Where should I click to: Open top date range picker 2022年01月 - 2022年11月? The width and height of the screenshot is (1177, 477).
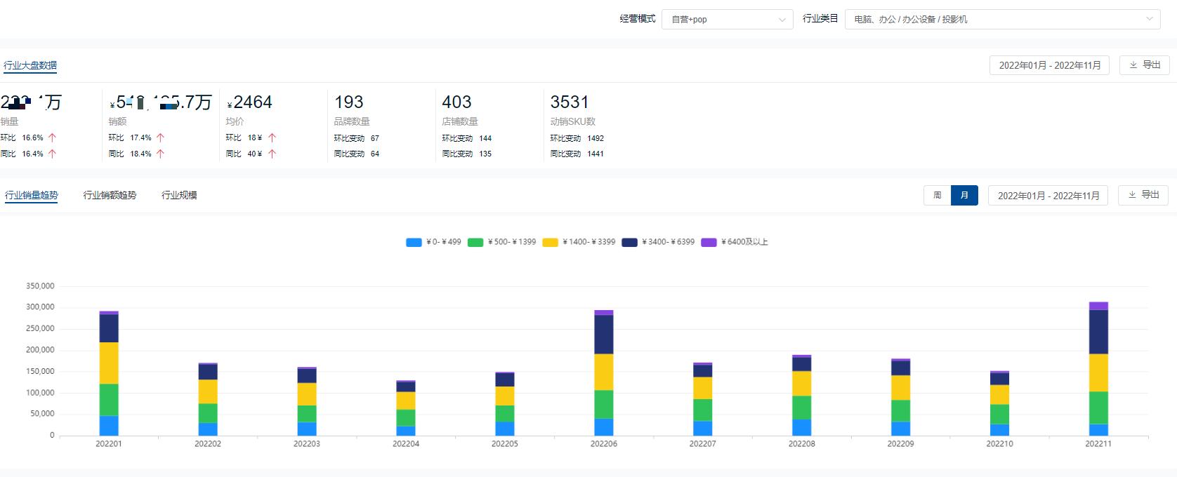(x=1049, y=65)
